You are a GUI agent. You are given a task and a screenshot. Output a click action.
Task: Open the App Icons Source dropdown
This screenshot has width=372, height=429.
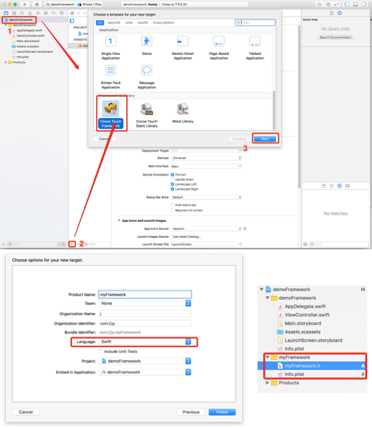click(206, 228)
